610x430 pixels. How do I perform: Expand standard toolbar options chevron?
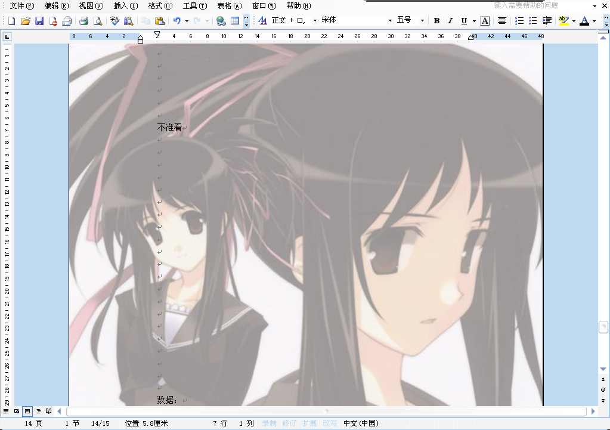coord(246,21)
